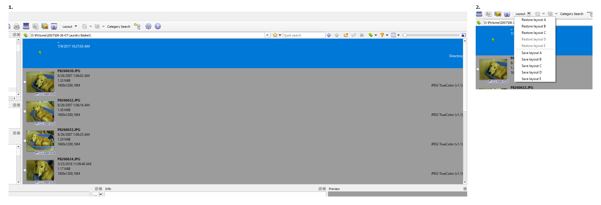Click the green refresh arrows icon
The image size is (601, 205).
tap(371, 35)
